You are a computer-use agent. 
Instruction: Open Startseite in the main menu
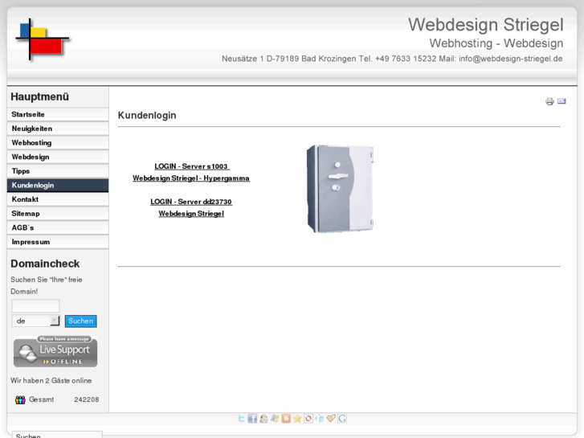[x=58, y=114]
